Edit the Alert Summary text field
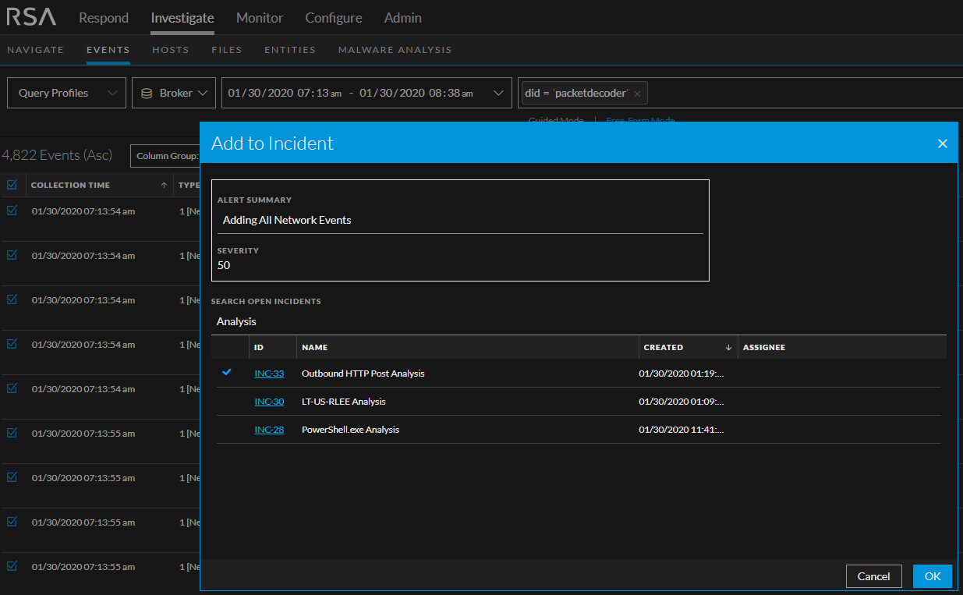 [x=460, y=220]
